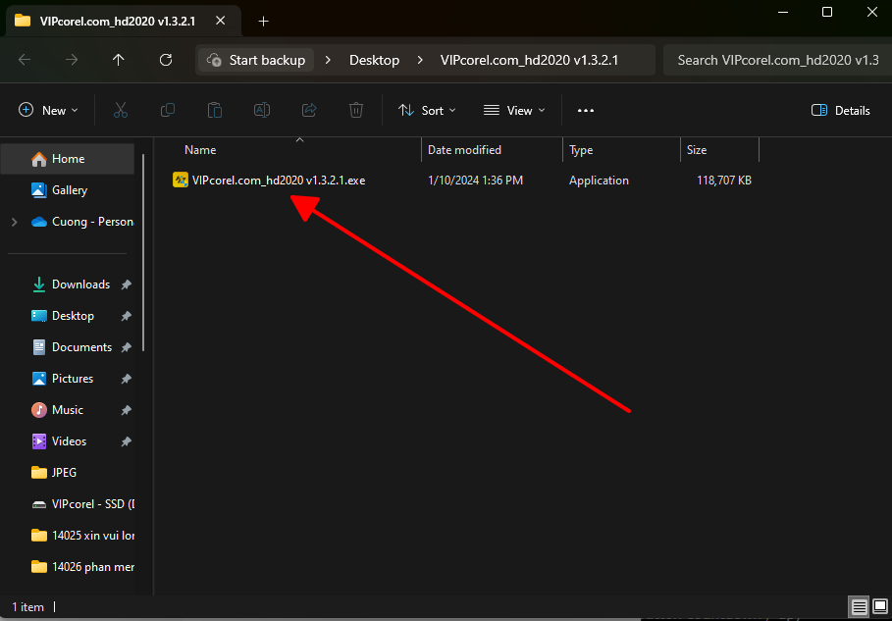Screen dimensions: 892x621
Task: Click pin icon next to Pictures
Action: (127, 379)
